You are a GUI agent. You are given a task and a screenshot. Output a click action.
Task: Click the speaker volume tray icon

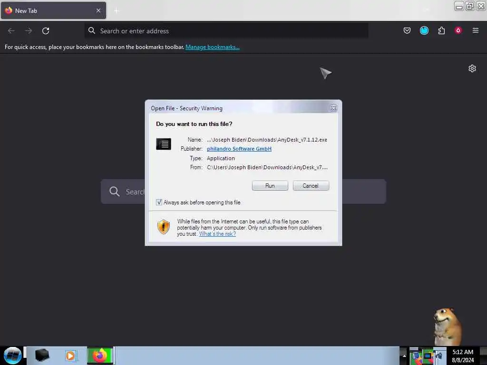(439, 355)
